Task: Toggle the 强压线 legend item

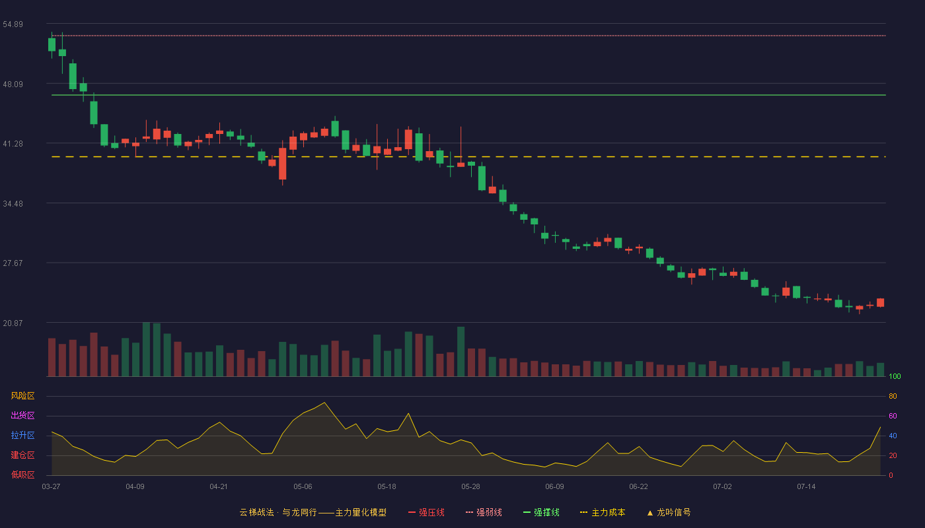Action: [426, 512]
